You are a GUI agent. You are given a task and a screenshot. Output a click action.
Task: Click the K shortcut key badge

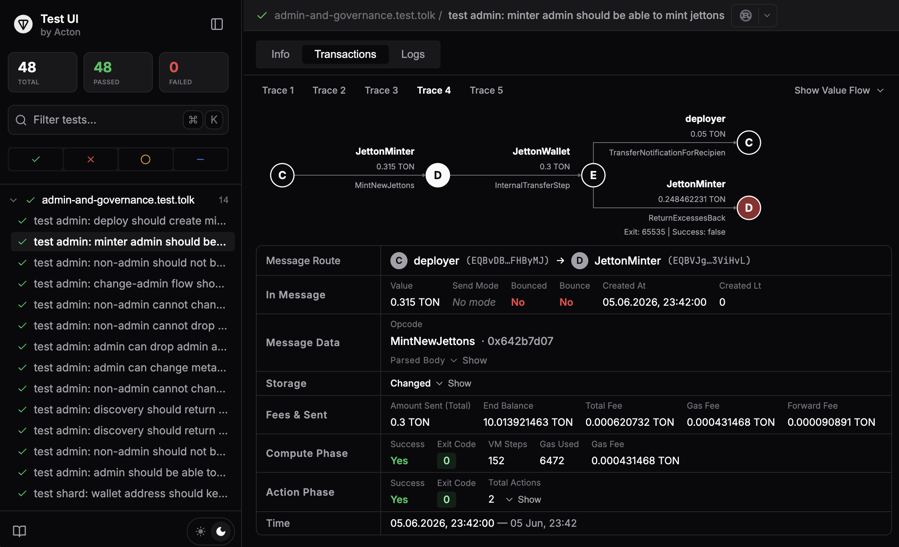pyautogui.click(x=214, y=120)
